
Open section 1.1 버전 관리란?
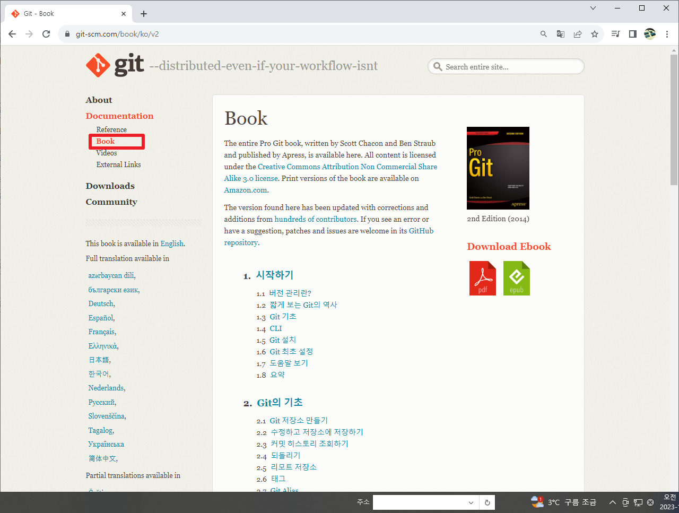tap(290, 293)
